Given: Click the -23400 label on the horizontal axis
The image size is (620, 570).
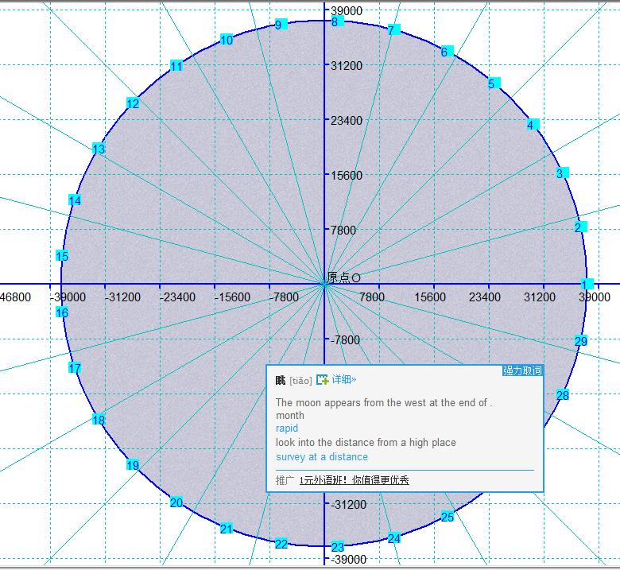Looking at the screenshot, I should tap(177, 297).
